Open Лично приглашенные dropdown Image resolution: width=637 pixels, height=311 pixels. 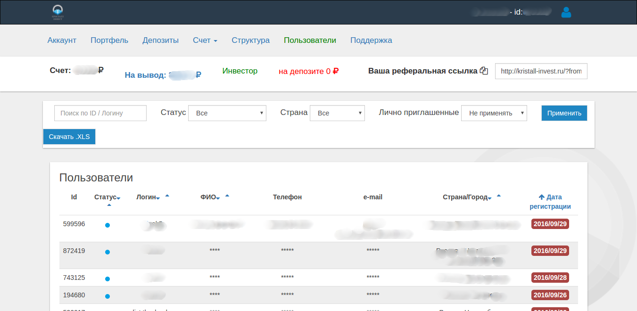coord(494,113)
